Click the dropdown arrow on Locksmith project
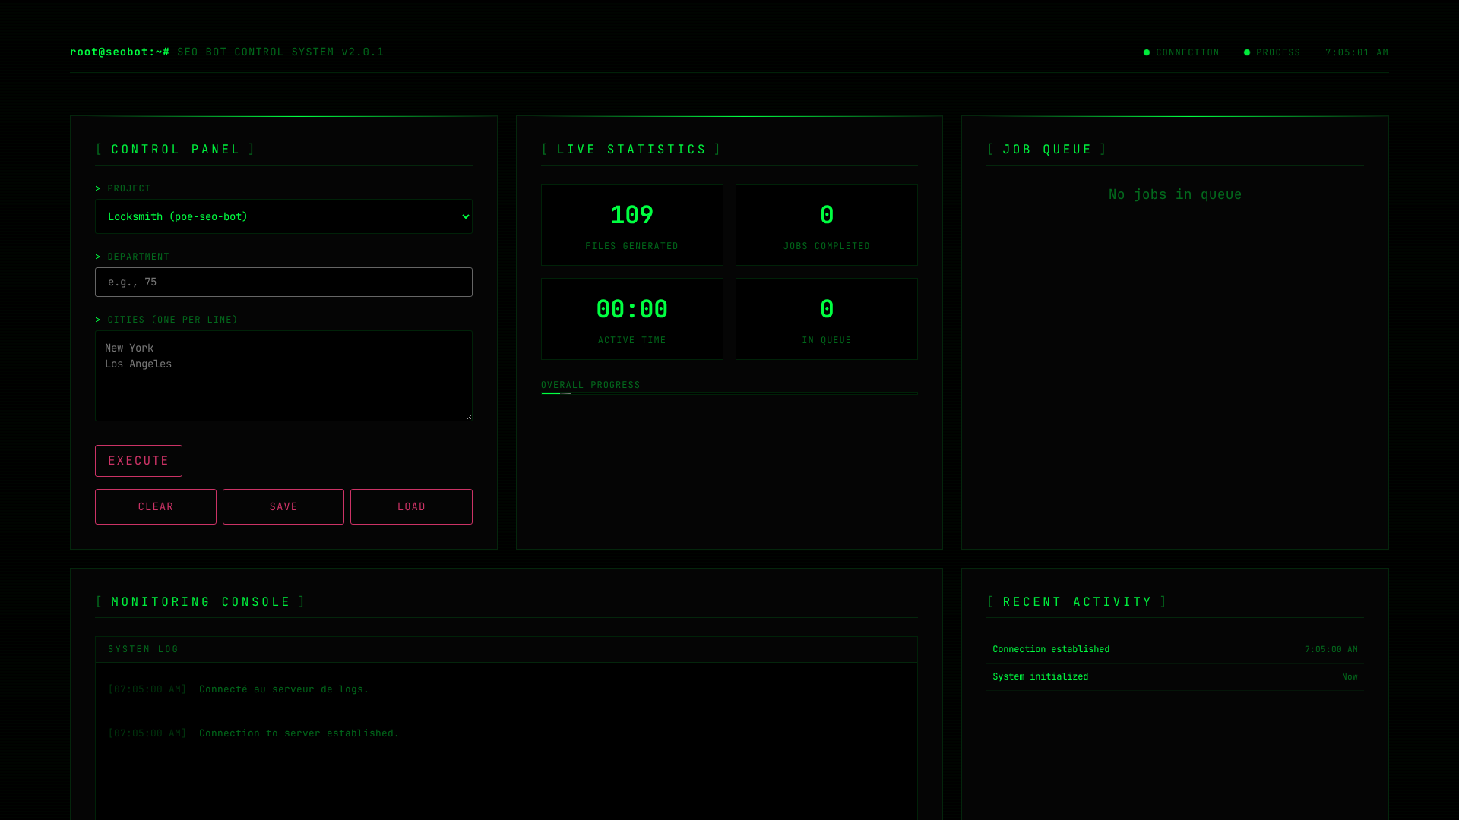This screenshot has width=1459, height=820. pyautogui.click(x=465, y=216)
